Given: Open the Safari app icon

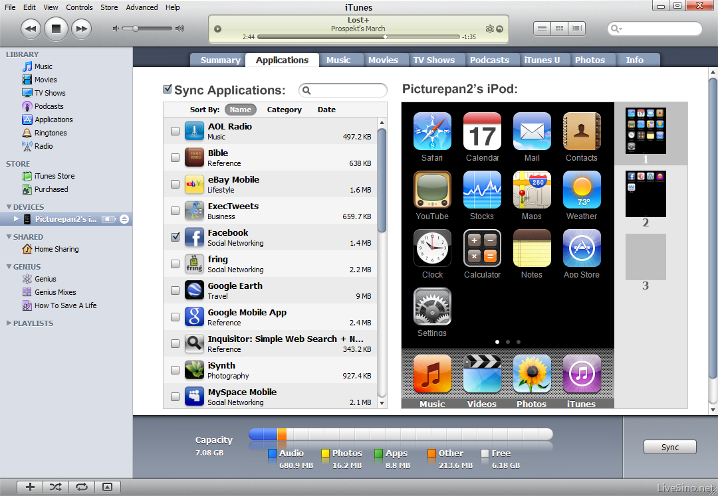Looking at the screenshot, I should 432,131.
